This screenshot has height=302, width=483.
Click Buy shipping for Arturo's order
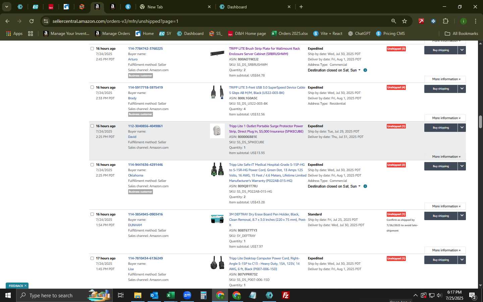tap(441, 50)
